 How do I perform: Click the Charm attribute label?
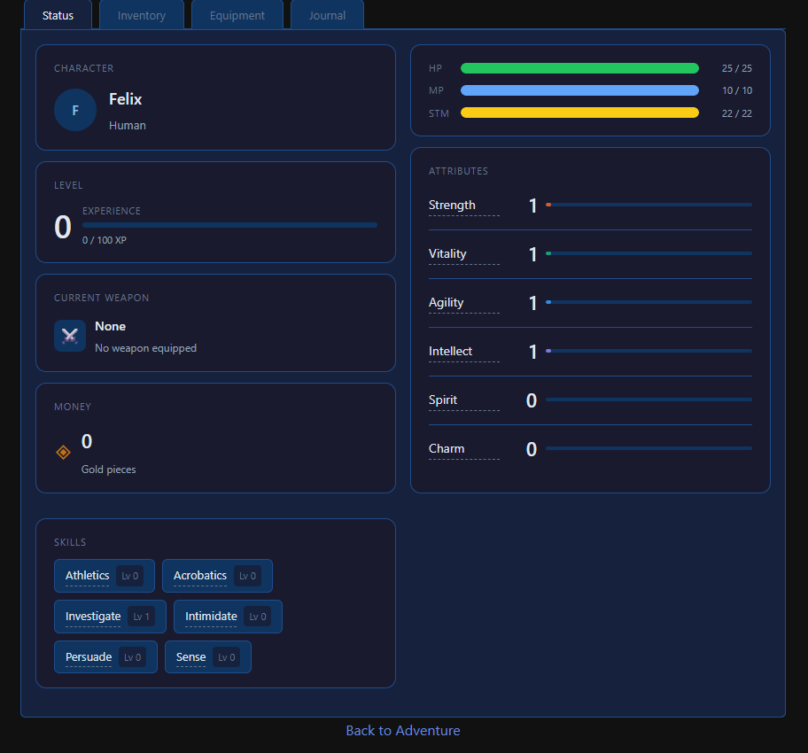point(447,448)
